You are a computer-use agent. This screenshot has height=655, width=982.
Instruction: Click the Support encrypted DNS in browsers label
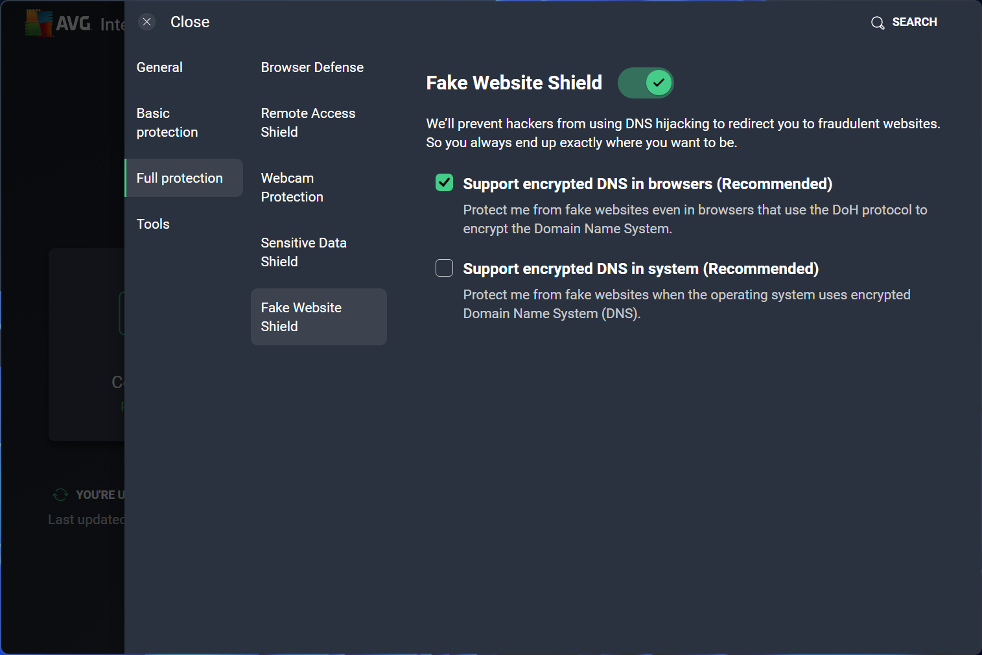pyautogui.click(x=647, y=184)
